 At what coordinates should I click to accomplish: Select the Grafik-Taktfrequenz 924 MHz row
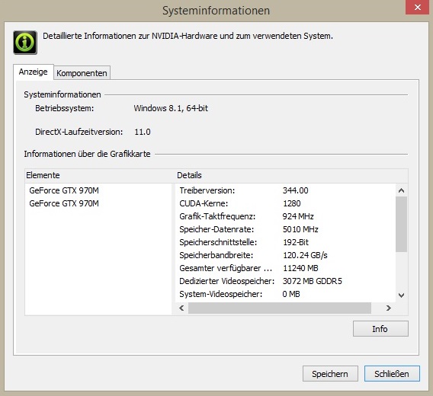click(286, 216)
